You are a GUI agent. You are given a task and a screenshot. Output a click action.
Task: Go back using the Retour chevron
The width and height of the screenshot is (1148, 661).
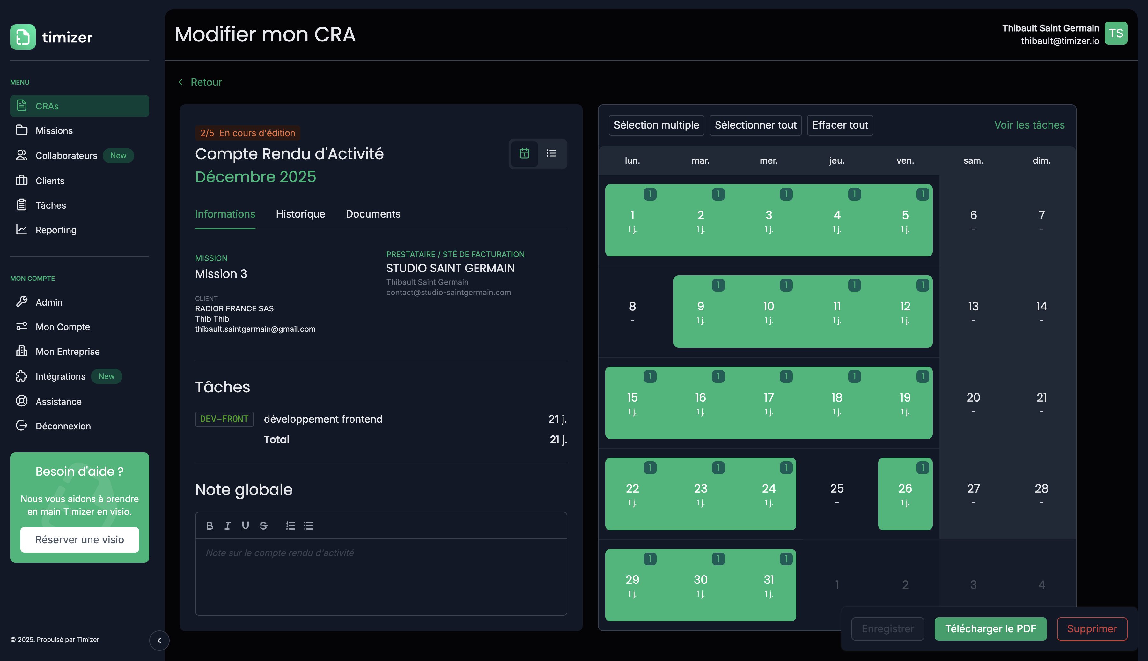(x=180, y=82)
